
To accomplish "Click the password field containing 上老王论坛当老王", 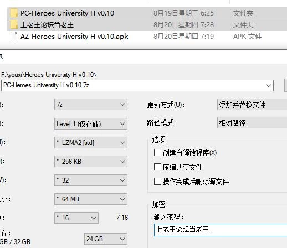I will coord(221,230).
